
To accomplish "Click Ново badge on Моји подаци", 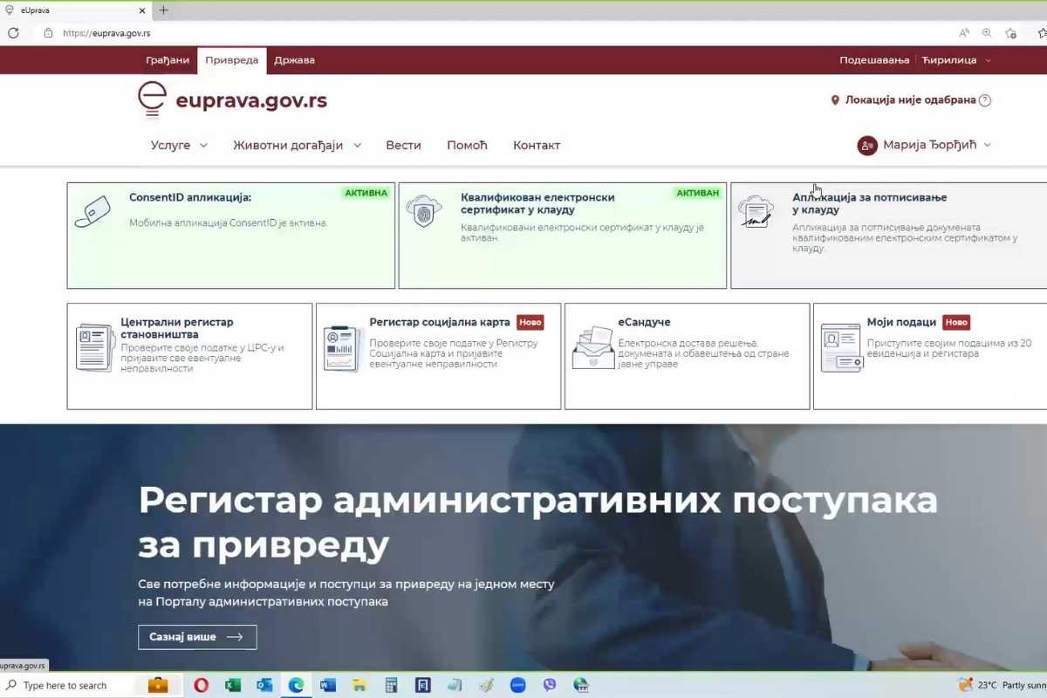I will pyautogui.click(x=956, y=322).
